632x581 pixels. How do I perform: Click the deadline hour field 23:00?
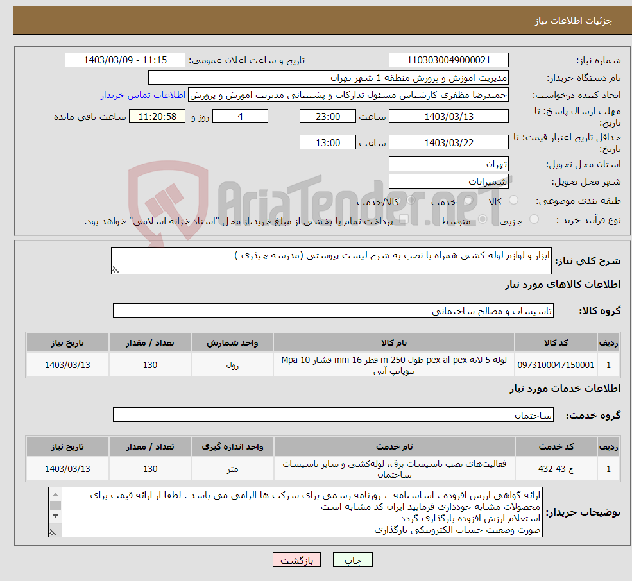point(328,117)
